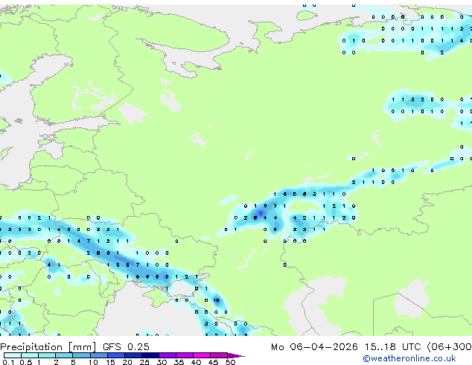Click the '50' legend scale label

click(230, 362)
